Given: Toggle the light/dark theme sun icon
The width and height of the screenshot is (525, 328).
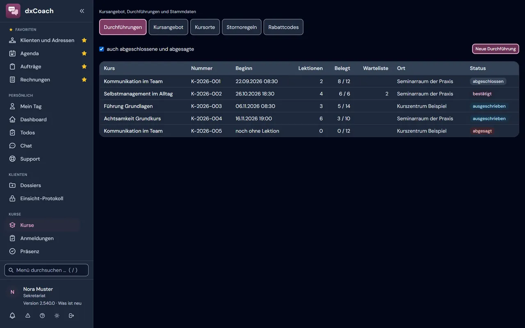Looking at the screenshot, I should click(57, 316).
